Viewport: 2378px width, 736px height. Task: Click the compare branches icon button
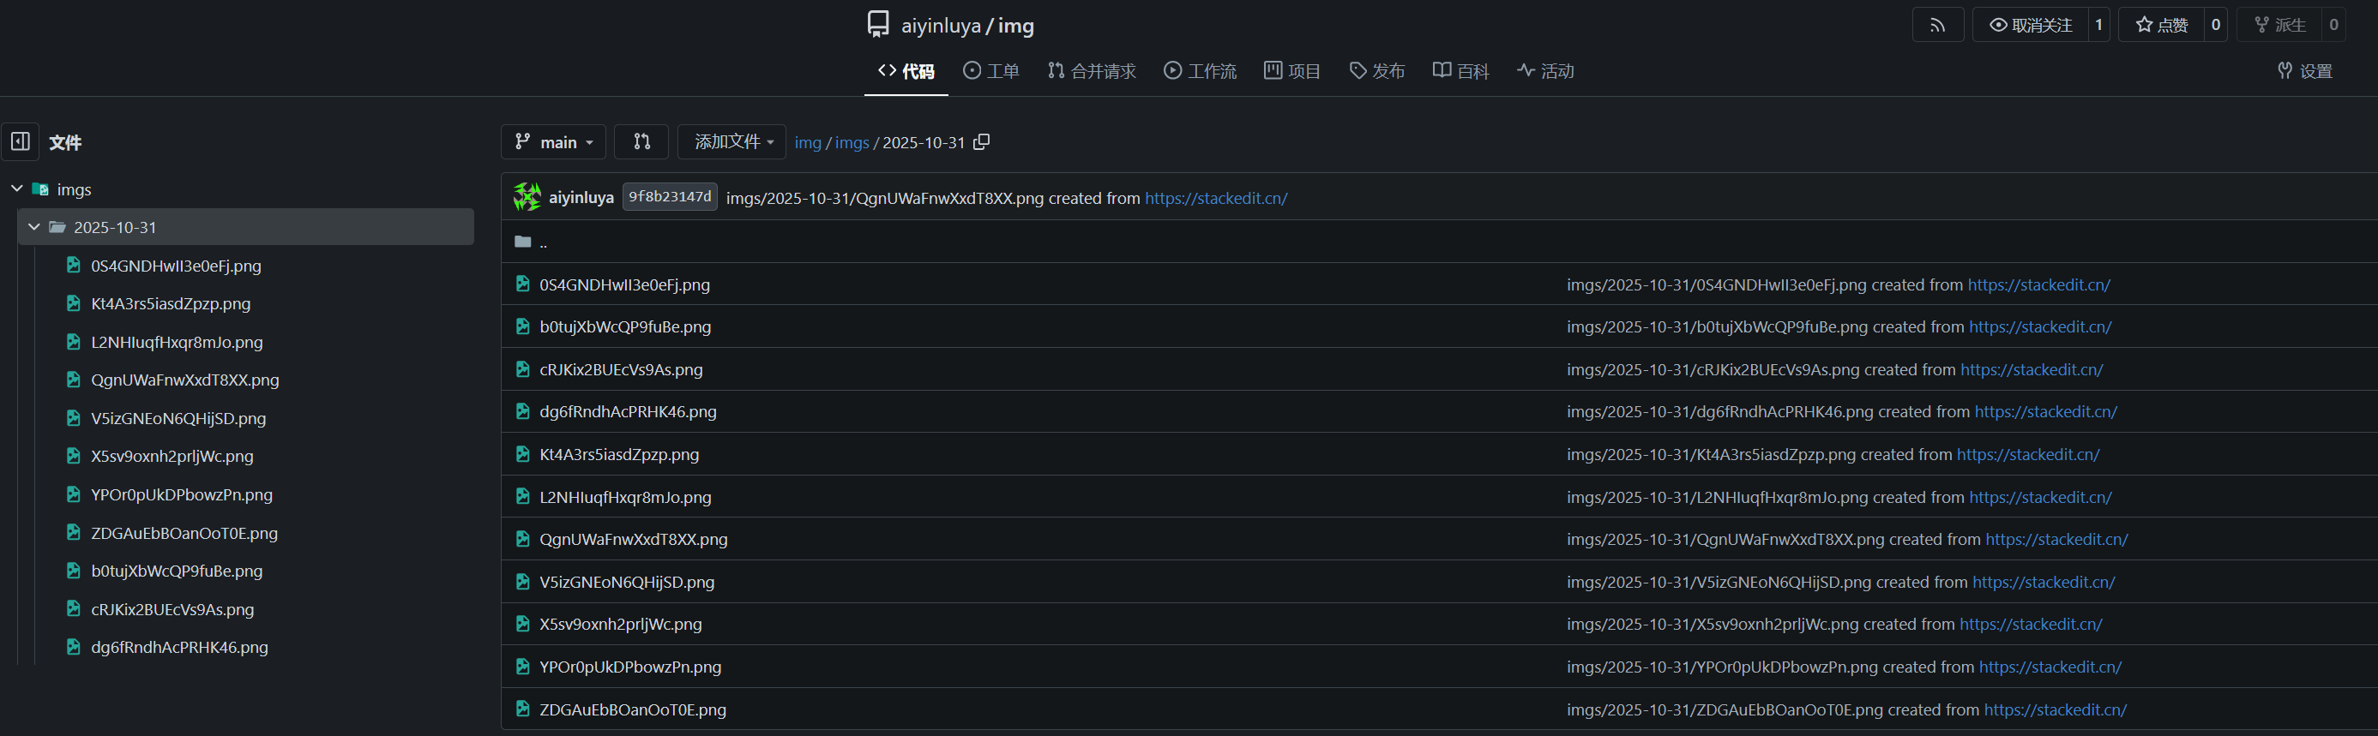click(641, 142)
